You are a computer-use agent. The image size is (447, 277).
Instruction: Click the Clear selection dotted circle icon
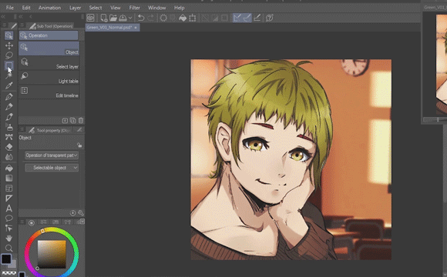pos(163,18)
